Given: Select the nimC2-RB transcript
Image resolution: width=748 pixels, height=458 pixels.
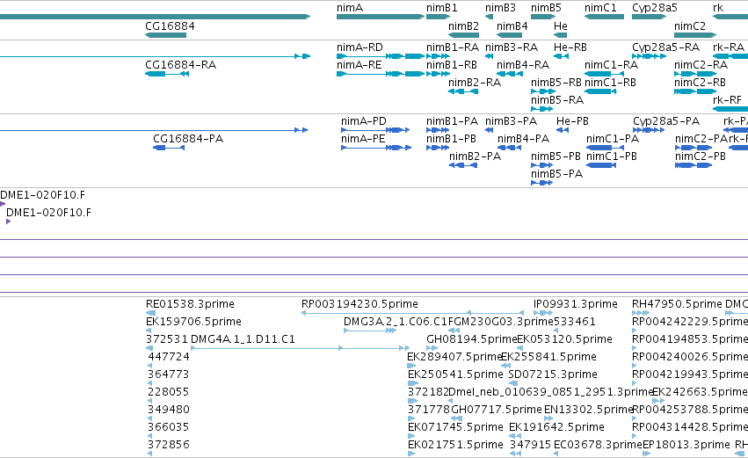Looking at the screenshot, I should [x=695, y=91].
